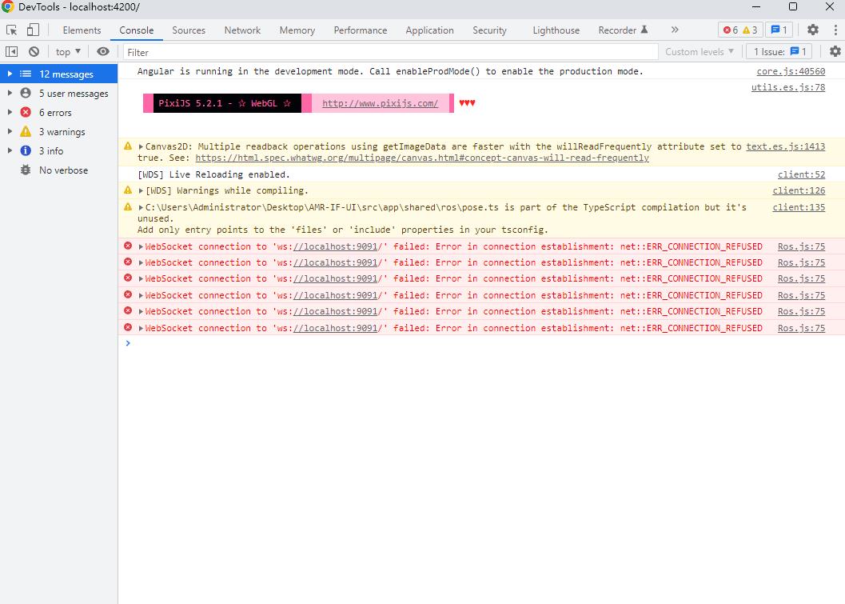The height and width of the screenshot is (604, 845).
Task: Open the three-dot customize DevTools menu
Action: coord(835,30)
